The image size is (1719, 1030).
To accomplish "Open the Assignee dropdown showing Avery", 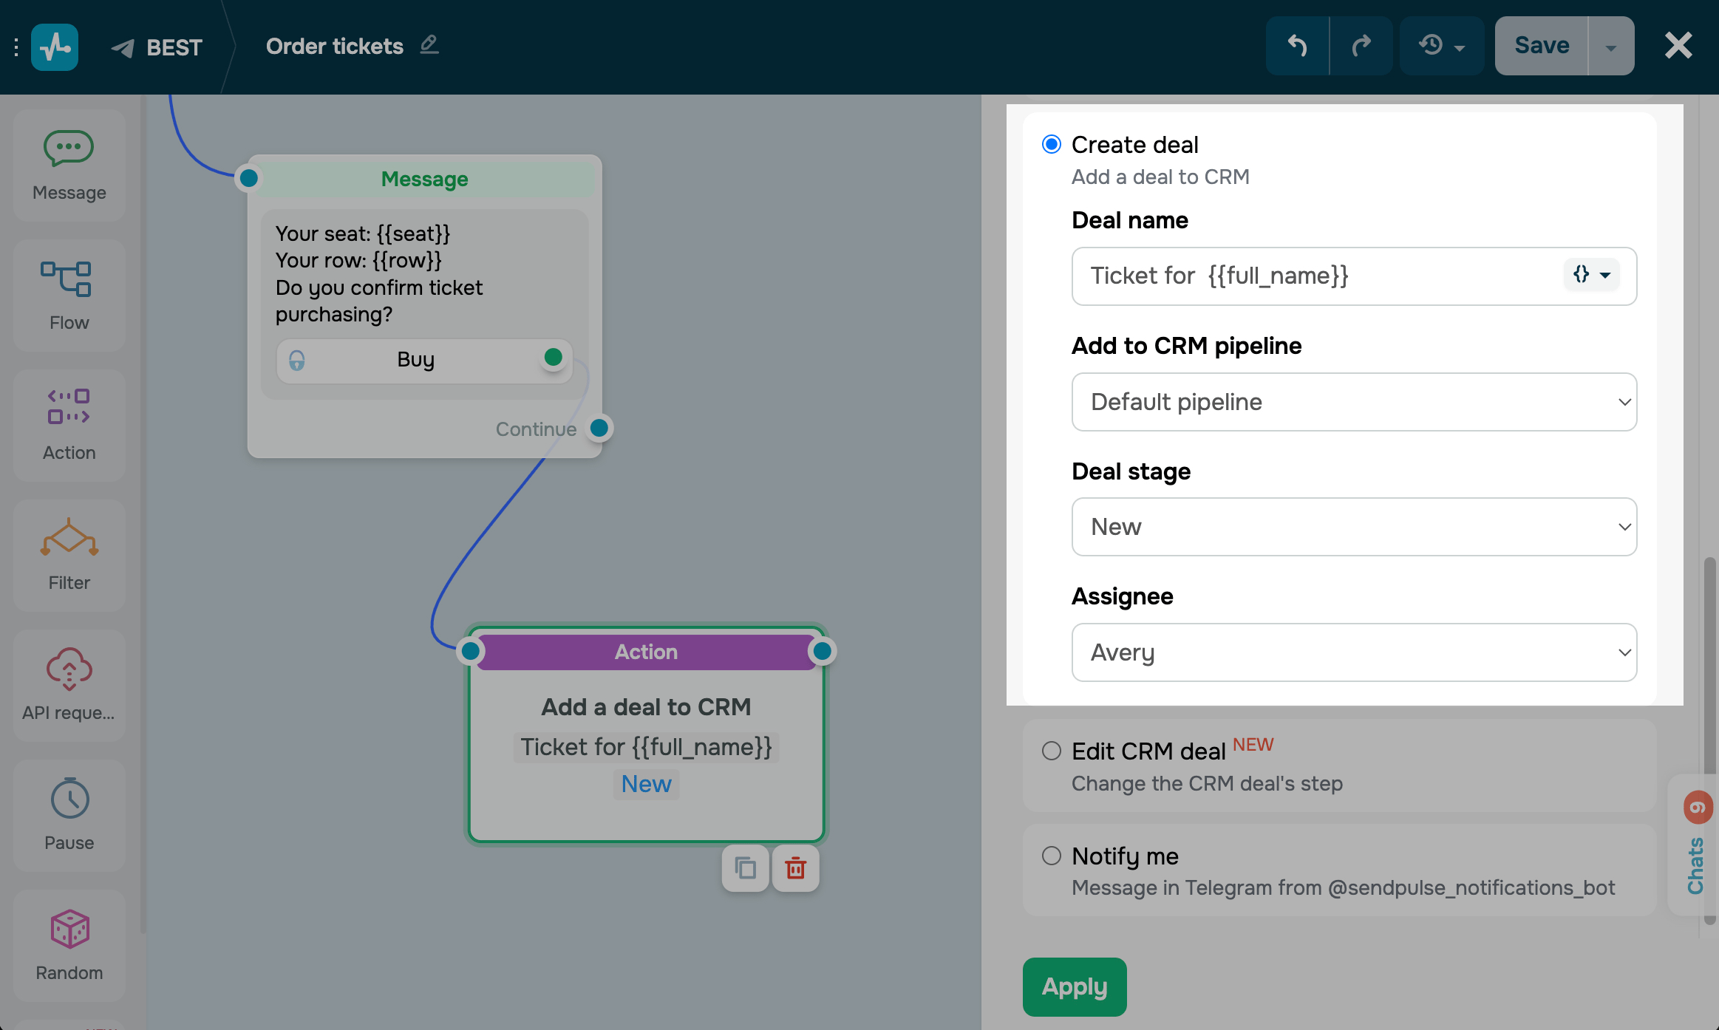I will [1353, 652].
